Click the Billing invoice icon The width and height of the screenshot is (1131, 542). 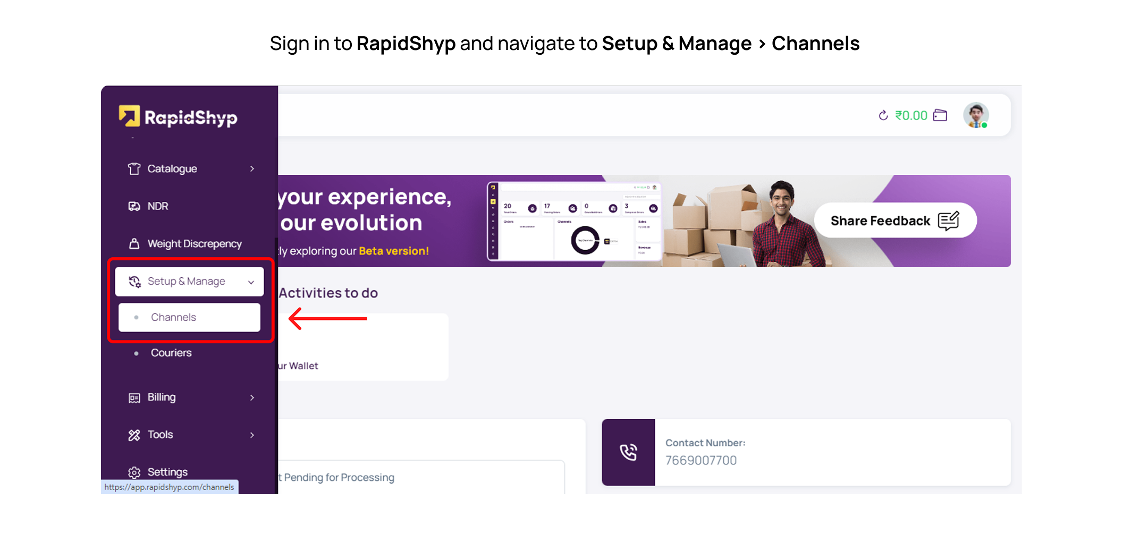(134, 397)
